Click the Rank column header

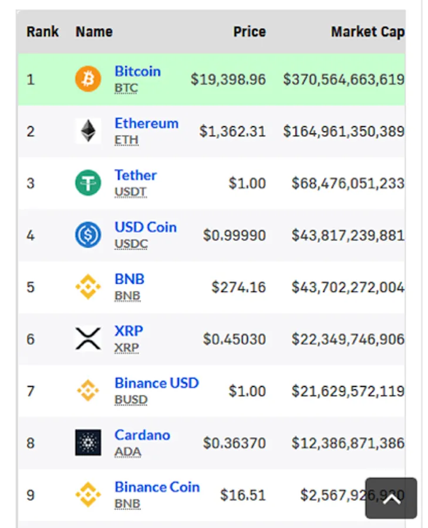[42, 32]
